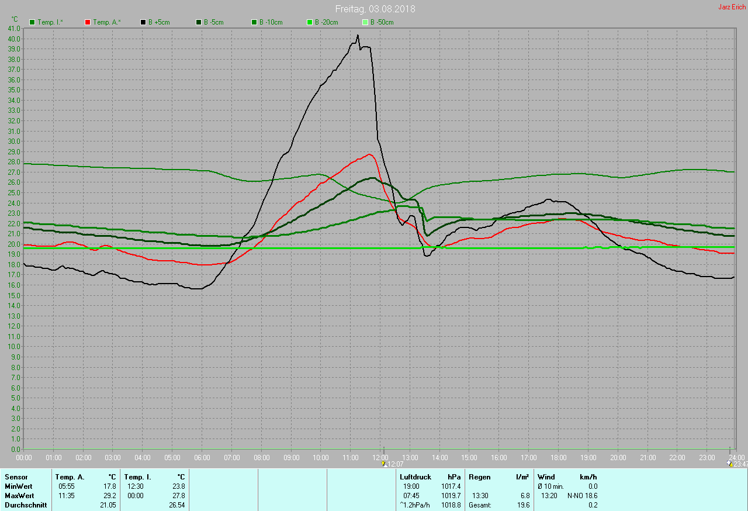The image size is (748, 511).
Task: Select the "Temp. A.*" legend label
Action: (x=107, y=22)
